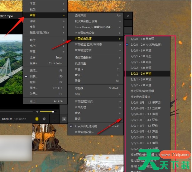Select 3/0/2+LFE - 5.1 声道
Screen dimensions: 192x172
pos(147,137)
